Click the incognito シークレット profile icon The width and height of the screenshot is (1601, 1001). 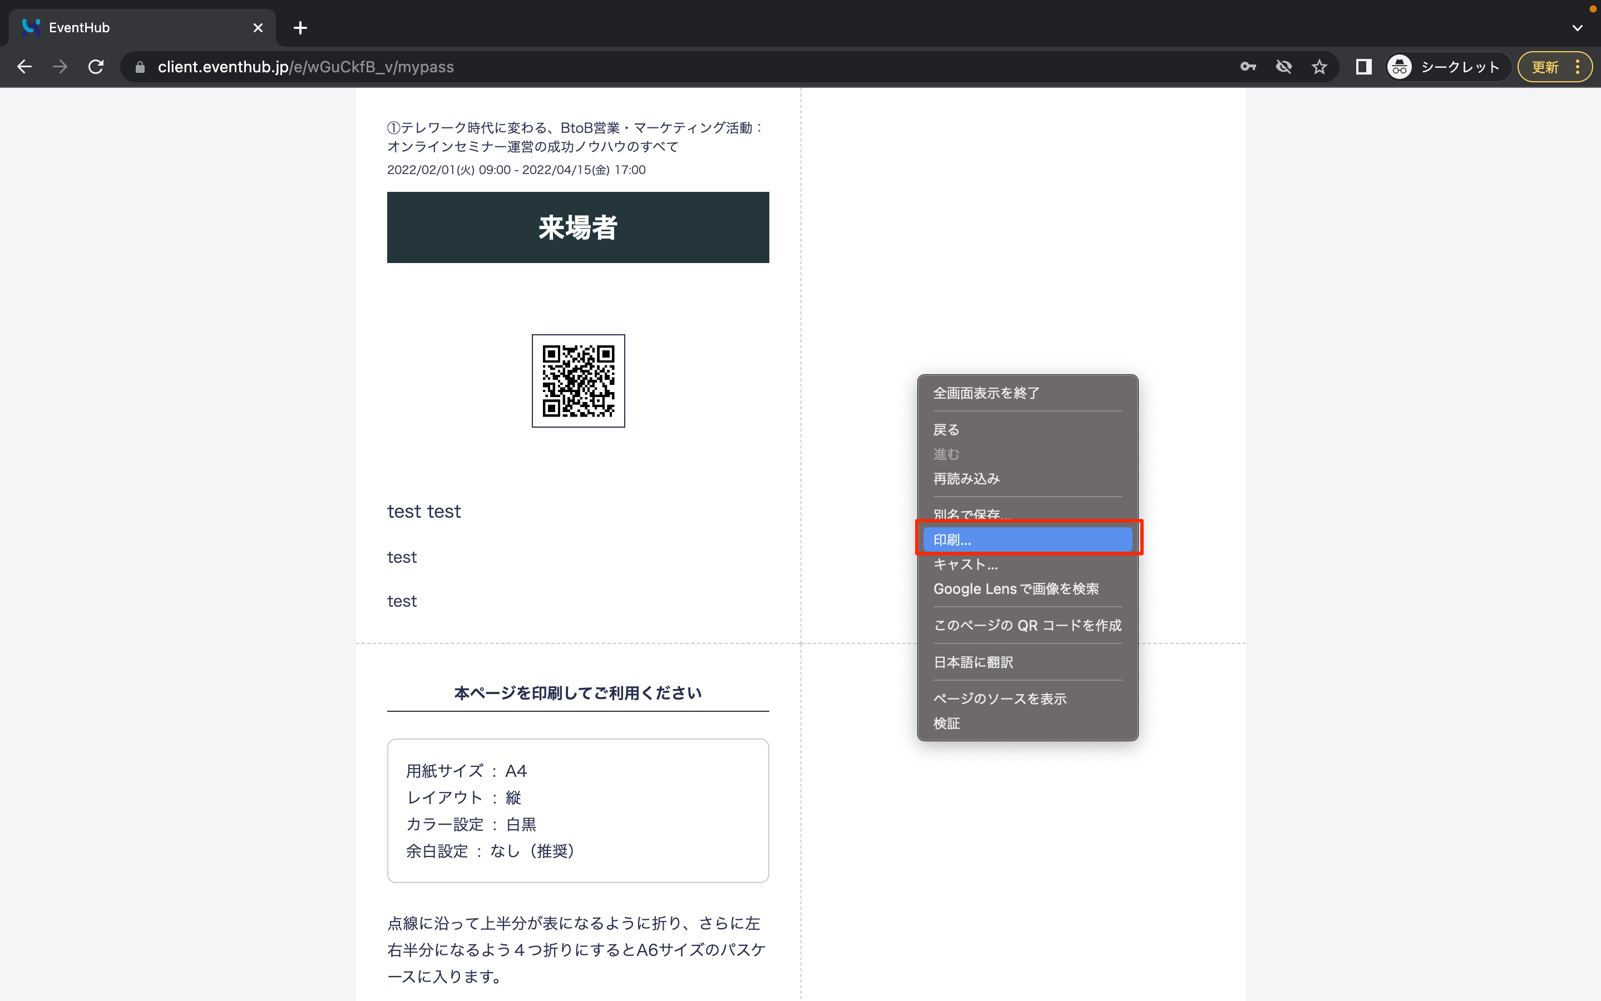point(1399,67)
